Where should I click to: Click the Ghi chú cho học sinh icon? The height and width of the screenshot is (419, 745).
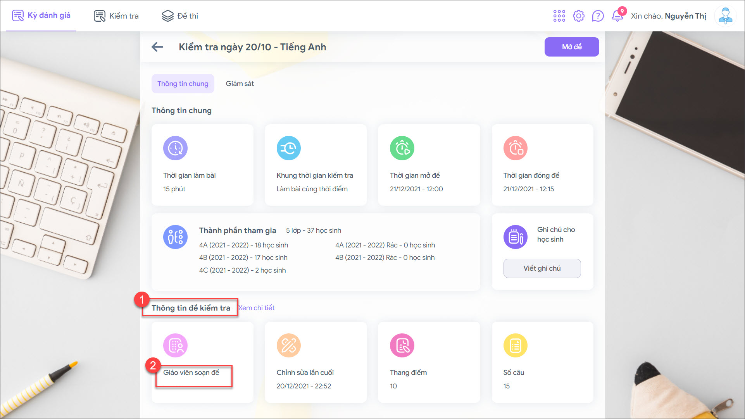click(515, 237)
